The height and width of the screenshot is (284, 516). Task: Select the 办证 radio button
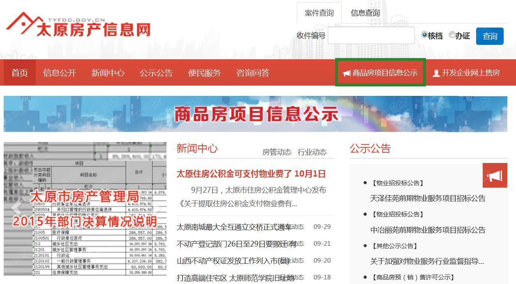pyautogui.click(x=452, y=35)
